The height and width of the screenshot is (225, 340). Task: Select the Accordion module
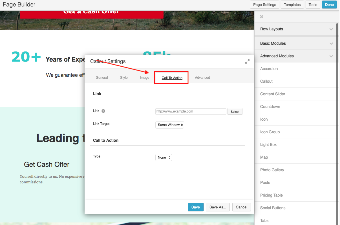pos(295,69)
